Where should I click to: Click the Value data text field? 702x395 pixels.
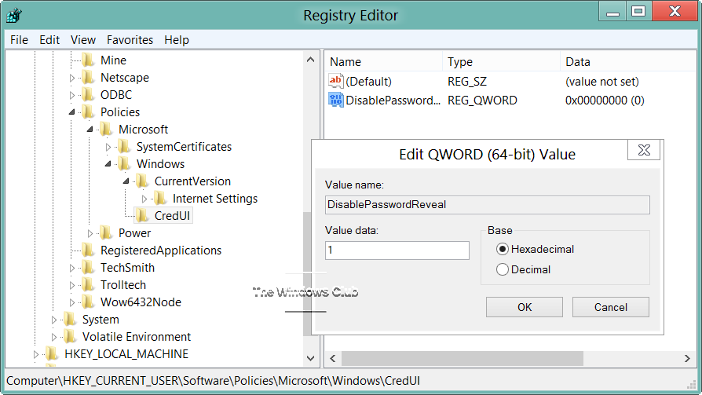point(397,251)
